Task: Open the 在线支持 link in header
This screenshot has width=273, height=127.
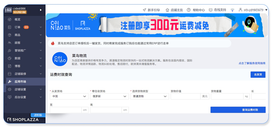Action: pyautogui.click(x=220, y=10)
